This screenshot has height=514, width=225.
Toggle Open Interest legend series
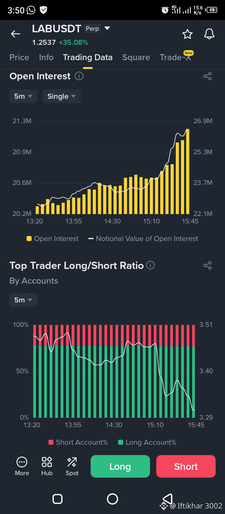pos(52,239)
